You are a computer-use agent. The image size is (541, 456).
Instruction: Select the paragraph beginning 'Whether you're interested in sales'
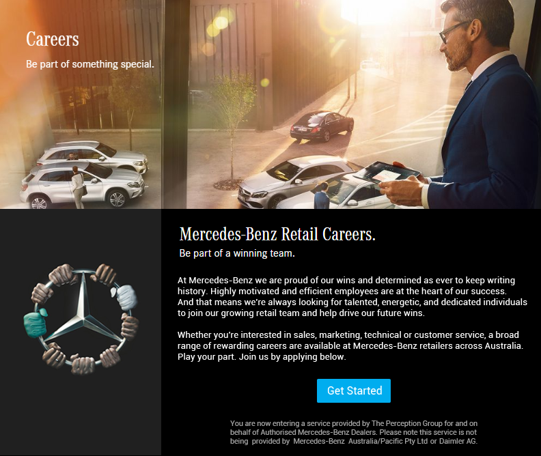[x=350, y=345]
